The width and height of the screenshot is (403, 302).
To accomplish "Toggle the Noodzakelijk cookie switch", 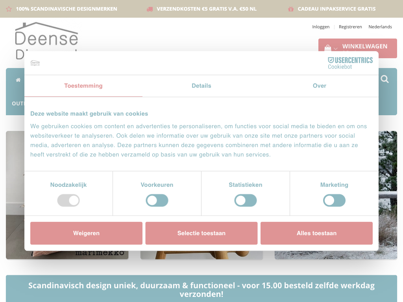I will point(68,200).
